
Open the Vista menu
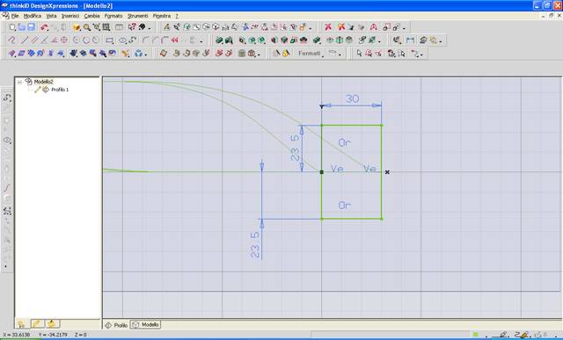tap(51, 16)
